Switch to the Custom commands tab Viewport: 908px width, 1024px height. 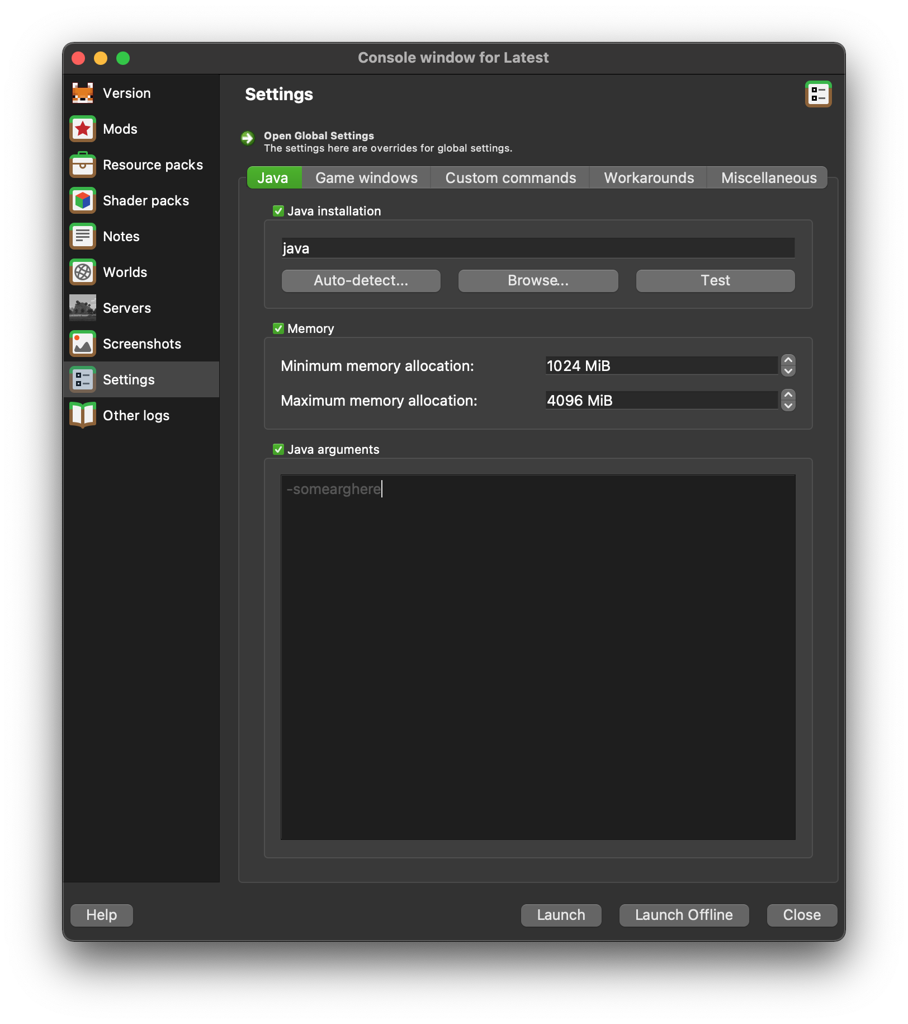point(510,177)
